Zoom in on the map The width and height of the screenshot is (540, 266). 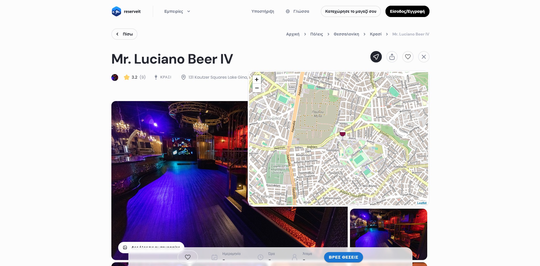pos(257,79)
